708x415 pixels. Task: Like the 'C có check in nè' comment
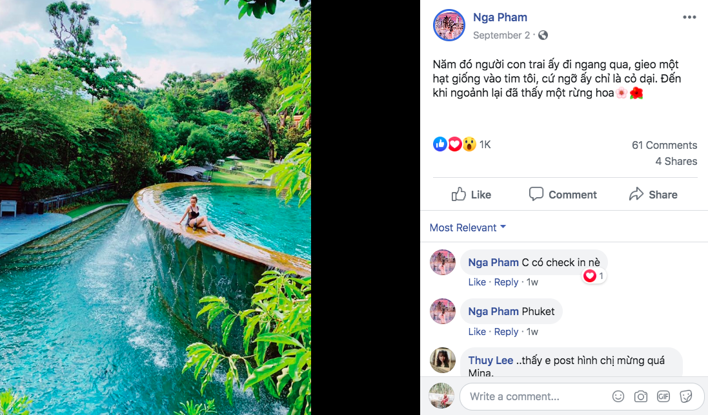pos(477,282)
